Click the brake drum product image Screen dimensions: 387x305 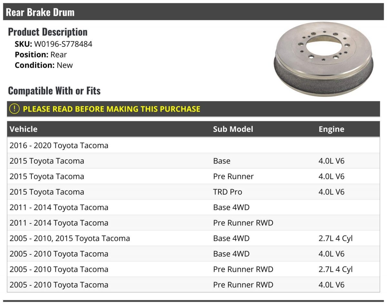[x=323, y=59]
